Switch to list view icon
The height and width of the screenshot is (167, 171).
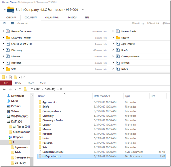click(13, 23)
